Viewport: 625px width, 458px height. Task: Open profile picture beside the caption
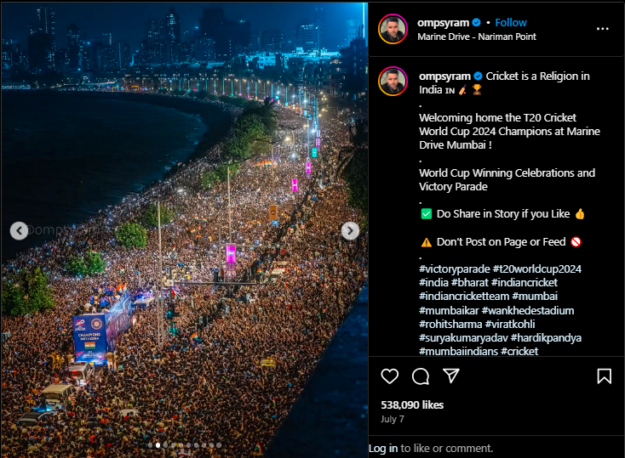coord(393,82)
